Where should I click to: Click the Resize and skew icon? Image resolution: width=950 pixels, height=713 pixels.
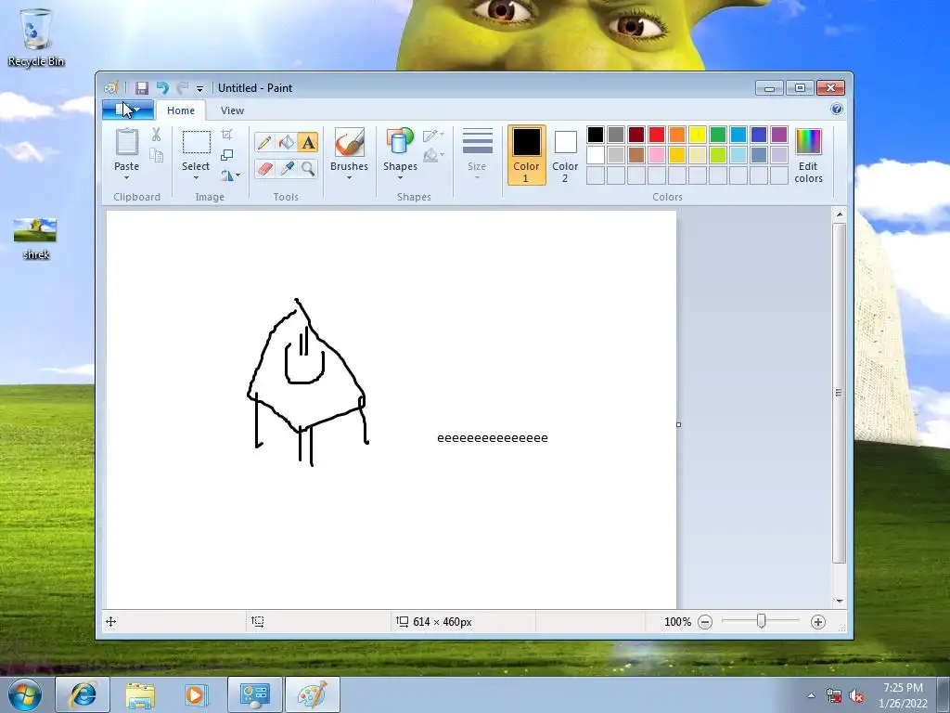click(x=227, y=155)
